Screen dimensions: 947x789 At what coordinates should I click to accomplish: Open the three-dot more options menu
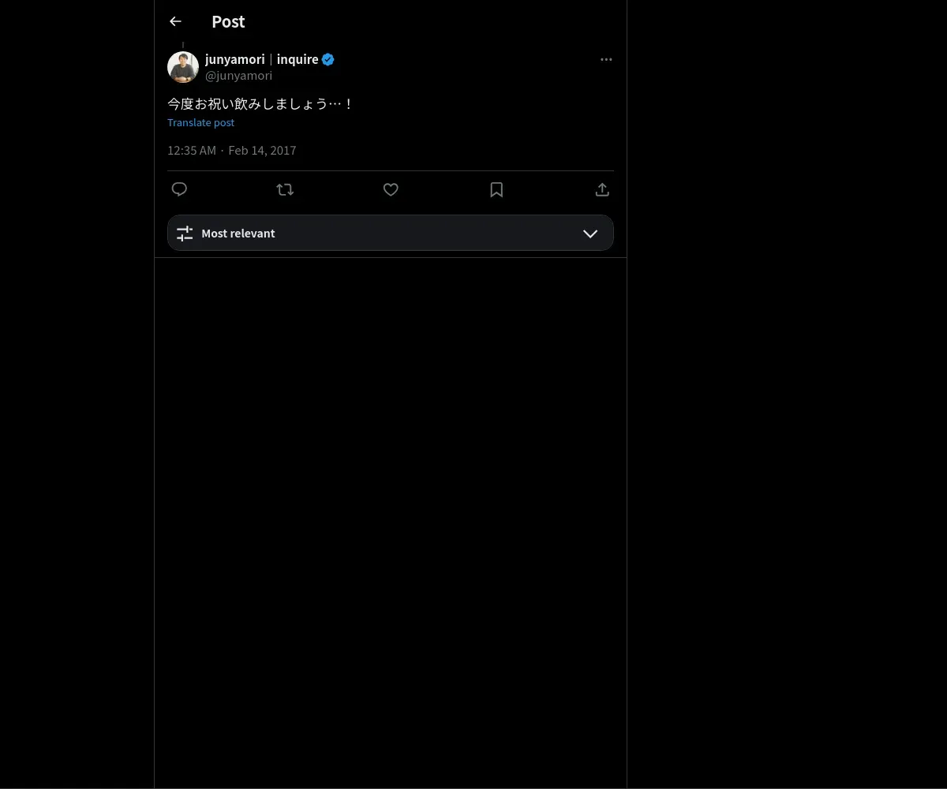(x=606, y=59)
